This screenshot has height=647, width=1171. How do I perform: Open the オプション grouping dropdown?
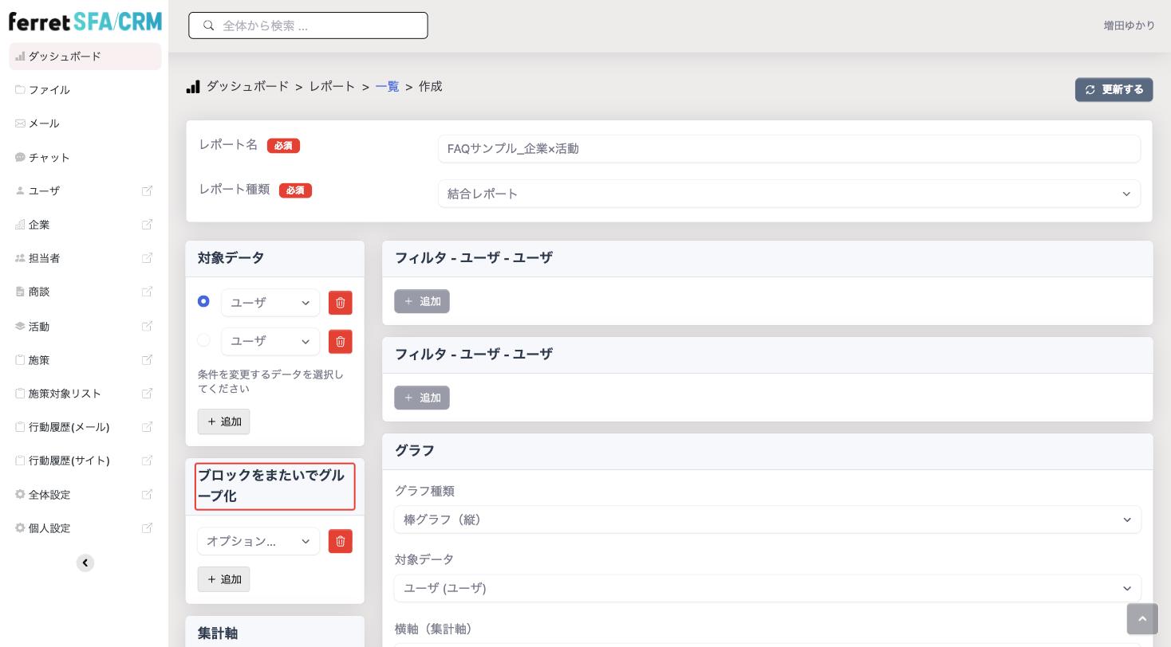pyautogui.click(x=258, y=542)
